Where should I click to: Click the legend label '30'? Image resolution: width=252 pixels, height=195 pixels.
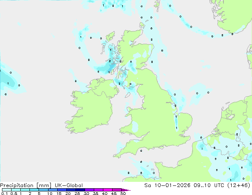pyautogui.click(x=86, y=193)
